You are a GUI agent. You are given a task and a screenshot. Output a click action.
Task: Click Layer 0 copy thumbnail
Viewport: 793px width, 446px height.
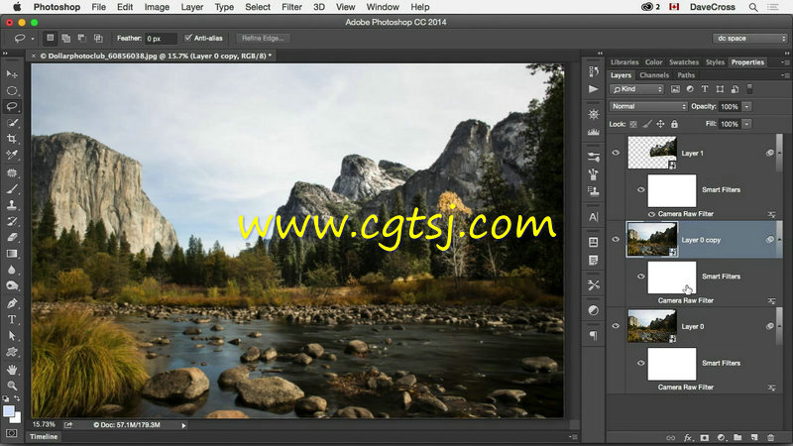[652, 239]
